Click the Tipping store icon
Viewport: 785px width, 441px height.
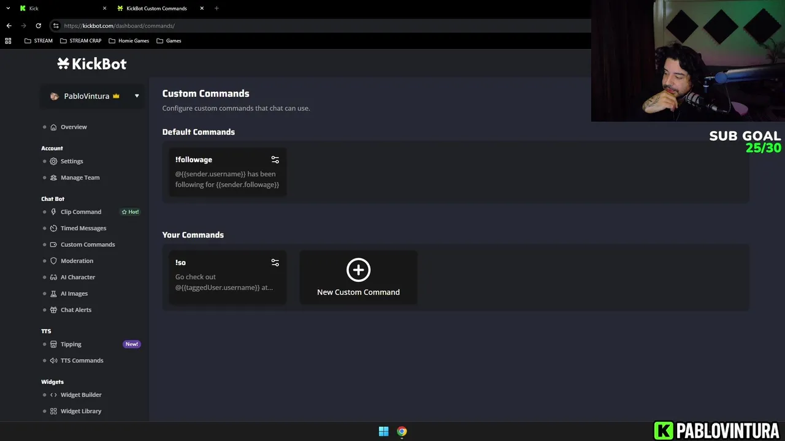[x=53, y=344]
